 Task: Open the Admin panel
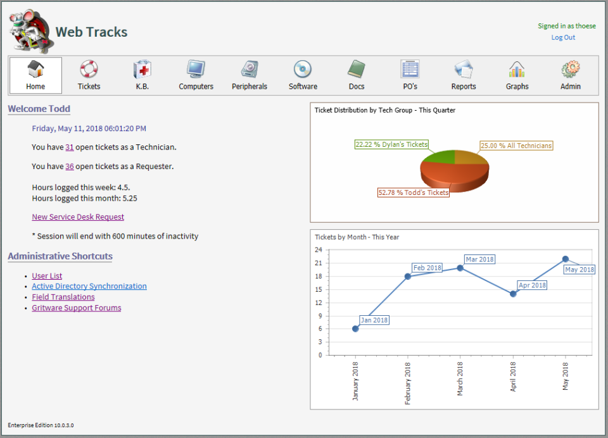(570, 75)
